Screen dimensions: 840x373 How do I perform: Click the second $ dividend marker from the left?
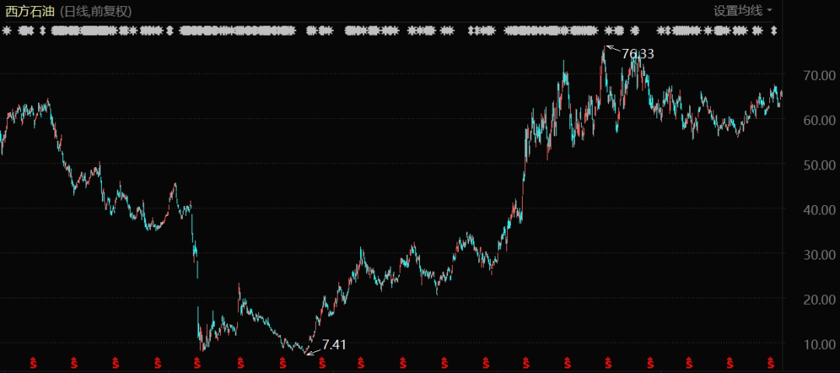(x=75, y=362)
